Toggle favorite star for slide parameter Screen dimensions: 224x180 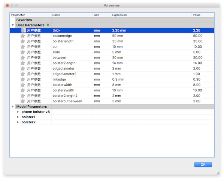point(23,52)
